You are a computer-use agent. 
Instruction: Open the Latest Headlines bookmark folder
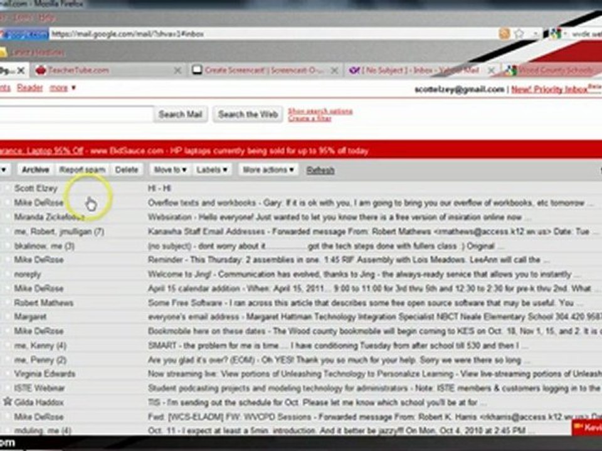[x=33, y=52]
